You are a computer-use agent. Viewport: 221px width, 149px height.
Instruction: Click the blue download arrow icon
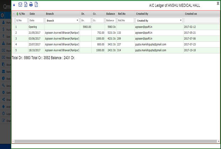point(14,5)
